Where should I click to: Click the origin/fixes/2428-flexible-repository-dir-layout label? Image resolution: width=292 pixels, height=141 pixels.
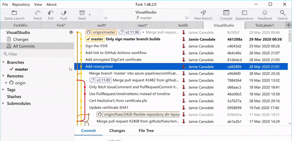pyautogui.click(x=138, y=114)
